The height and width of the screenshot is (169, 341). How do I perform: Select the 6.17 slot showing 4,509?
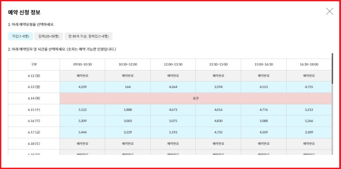(x=263, y=132)
